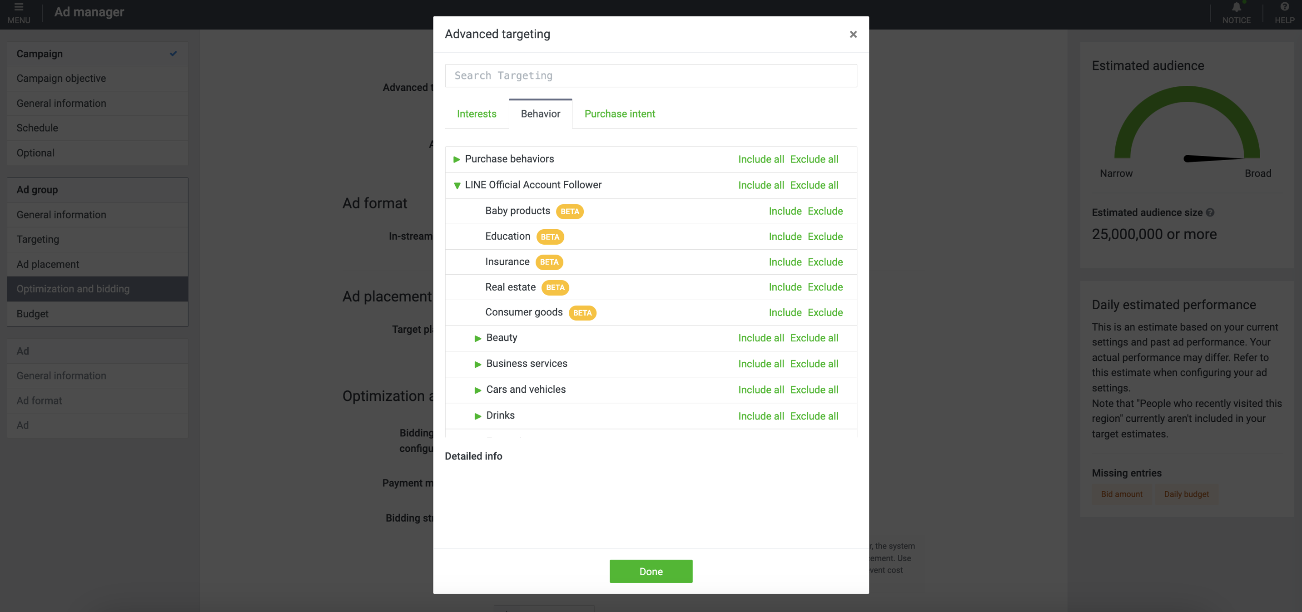Image resolution: width=1302 pixels, height=612 pixels.
Task: Select the Consumer goods row label
Action: pyautogui.click(x=524, y=312)
